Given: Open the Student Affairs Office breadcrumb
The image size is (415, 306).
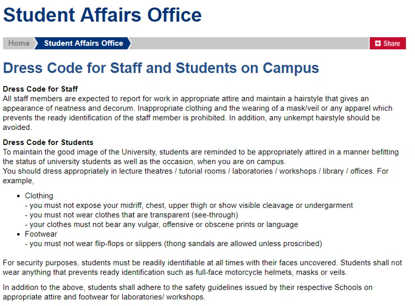Looking at the screenshot, I should 83,43.
